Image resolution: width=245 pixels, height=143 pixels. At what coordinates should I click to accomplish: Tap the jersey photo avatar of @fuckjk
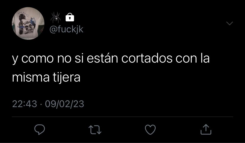coord(28,23)
